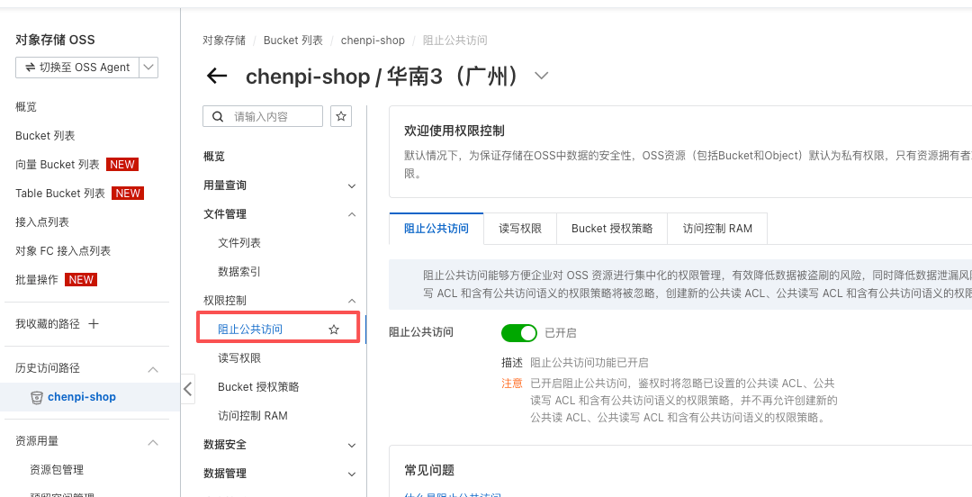This screenshot has width=972, height=497.
Task: Open 访问控制 RAM in the side menu
Action: 252,416
